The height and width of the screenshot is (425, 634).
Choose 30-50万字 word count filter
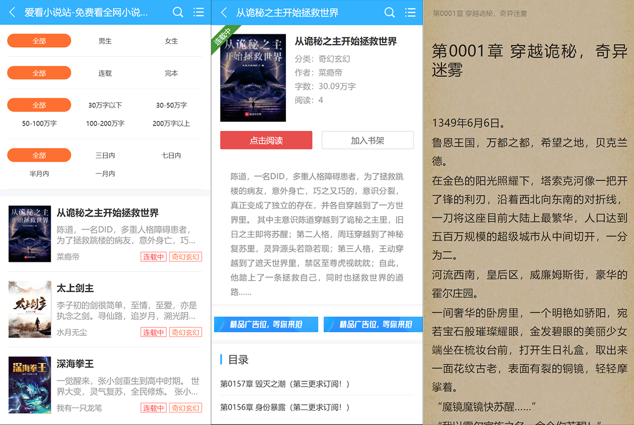(x=171, y=105)
